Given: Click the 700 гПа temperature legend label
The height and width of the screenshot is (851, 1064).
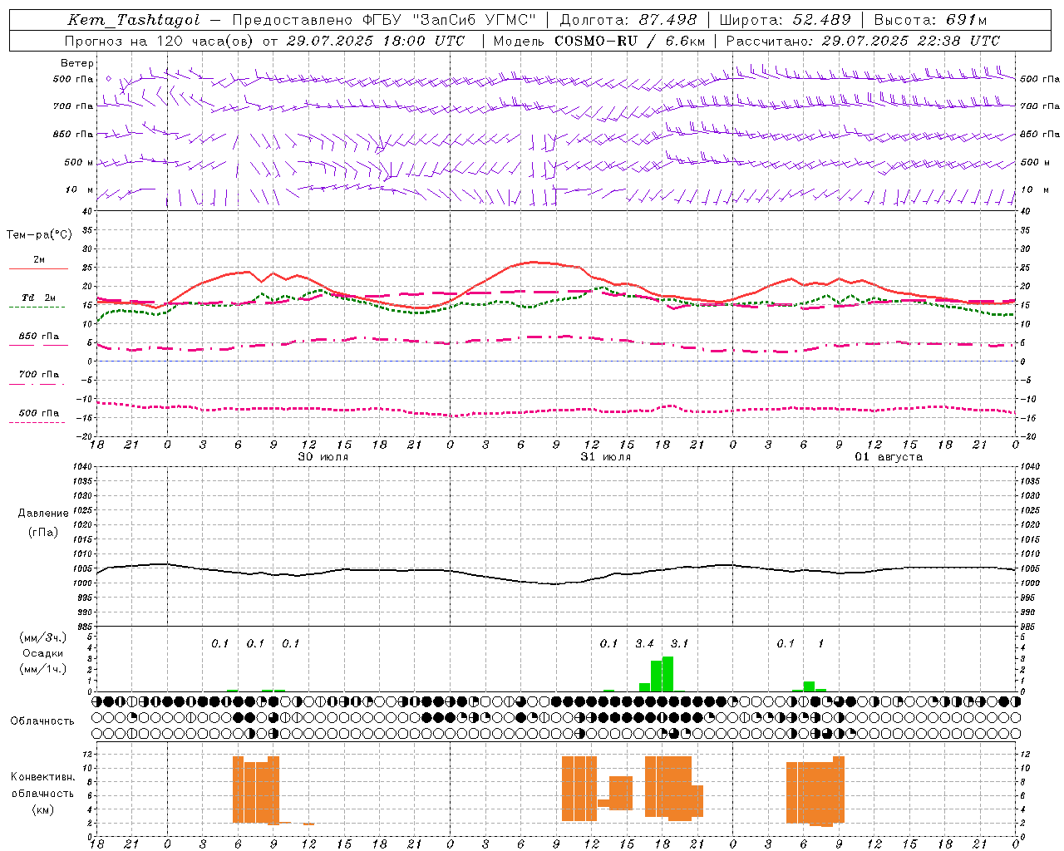Looking at the screenshot, I should (39, 375).
